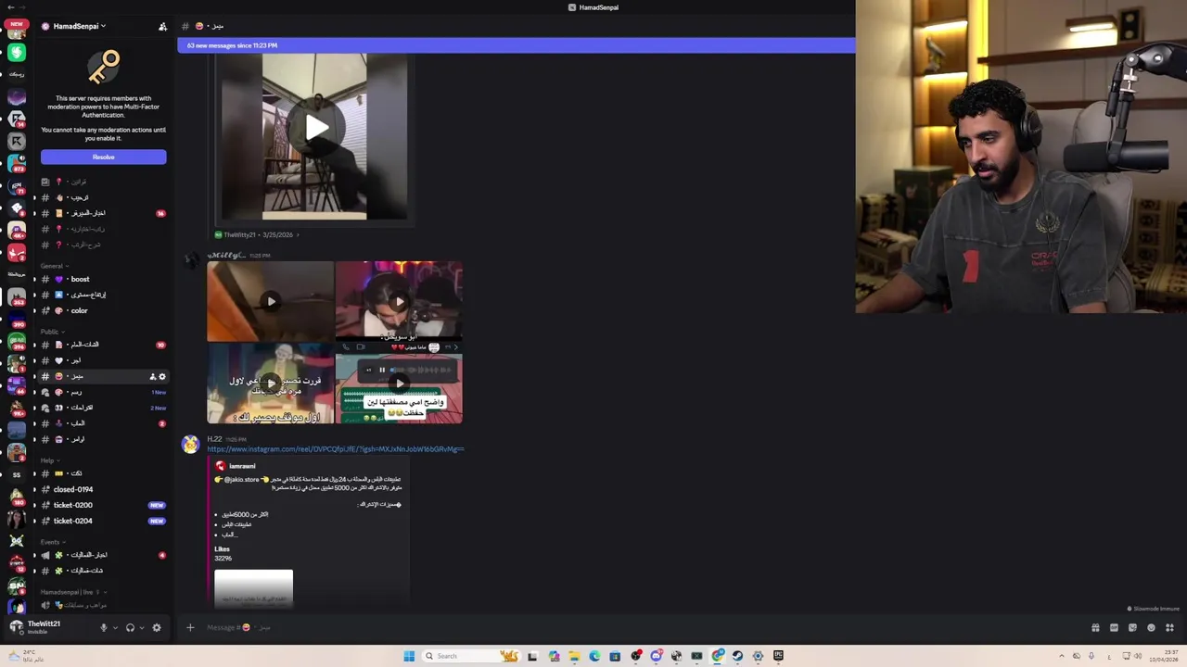Open HamadSenpai server name dropdown
The image size is (1187, 667).
(x=79, y=26)
